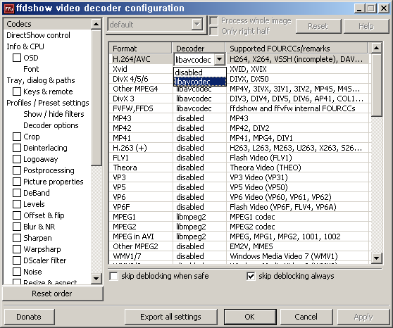Click the Apply button

click(363, 317)
